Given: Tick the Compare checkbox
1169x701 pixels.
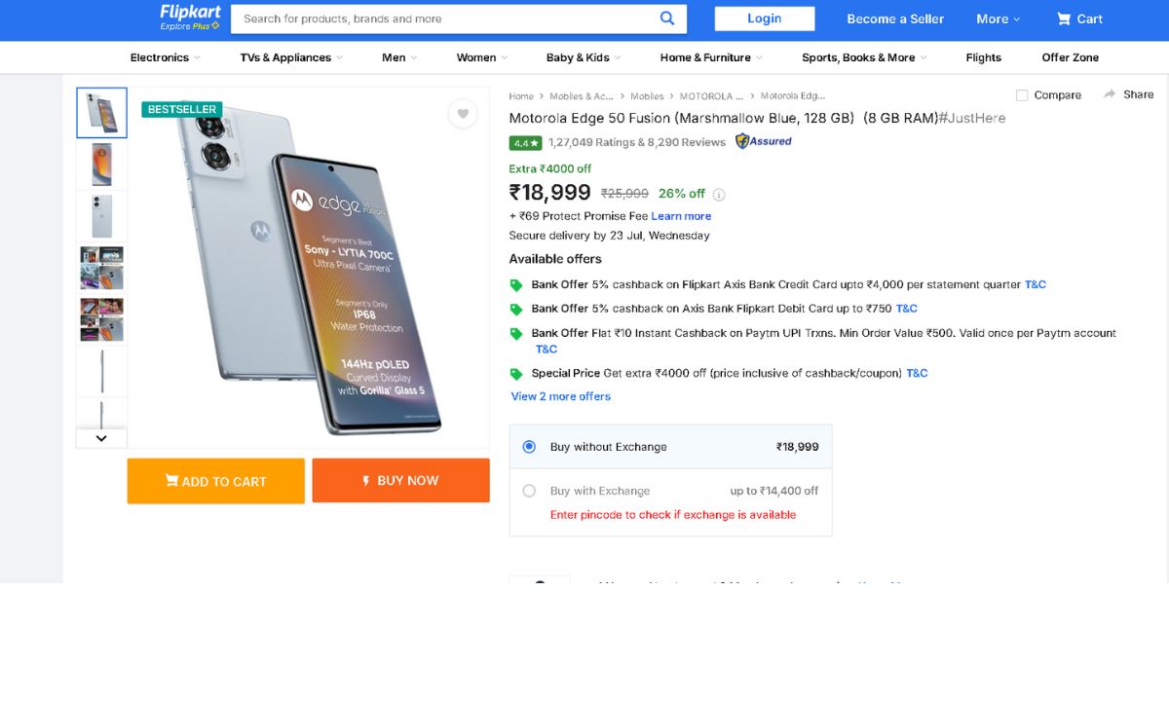Looking at the screenshot, I should (x=1022, y=95).
